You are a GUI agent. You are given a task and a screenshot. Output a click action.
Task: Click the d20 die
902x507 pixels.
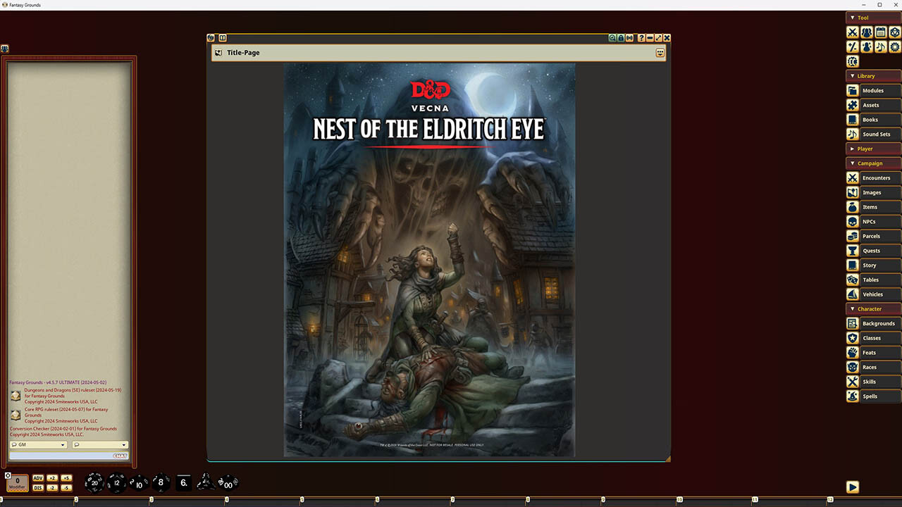[x=94, y=482]
